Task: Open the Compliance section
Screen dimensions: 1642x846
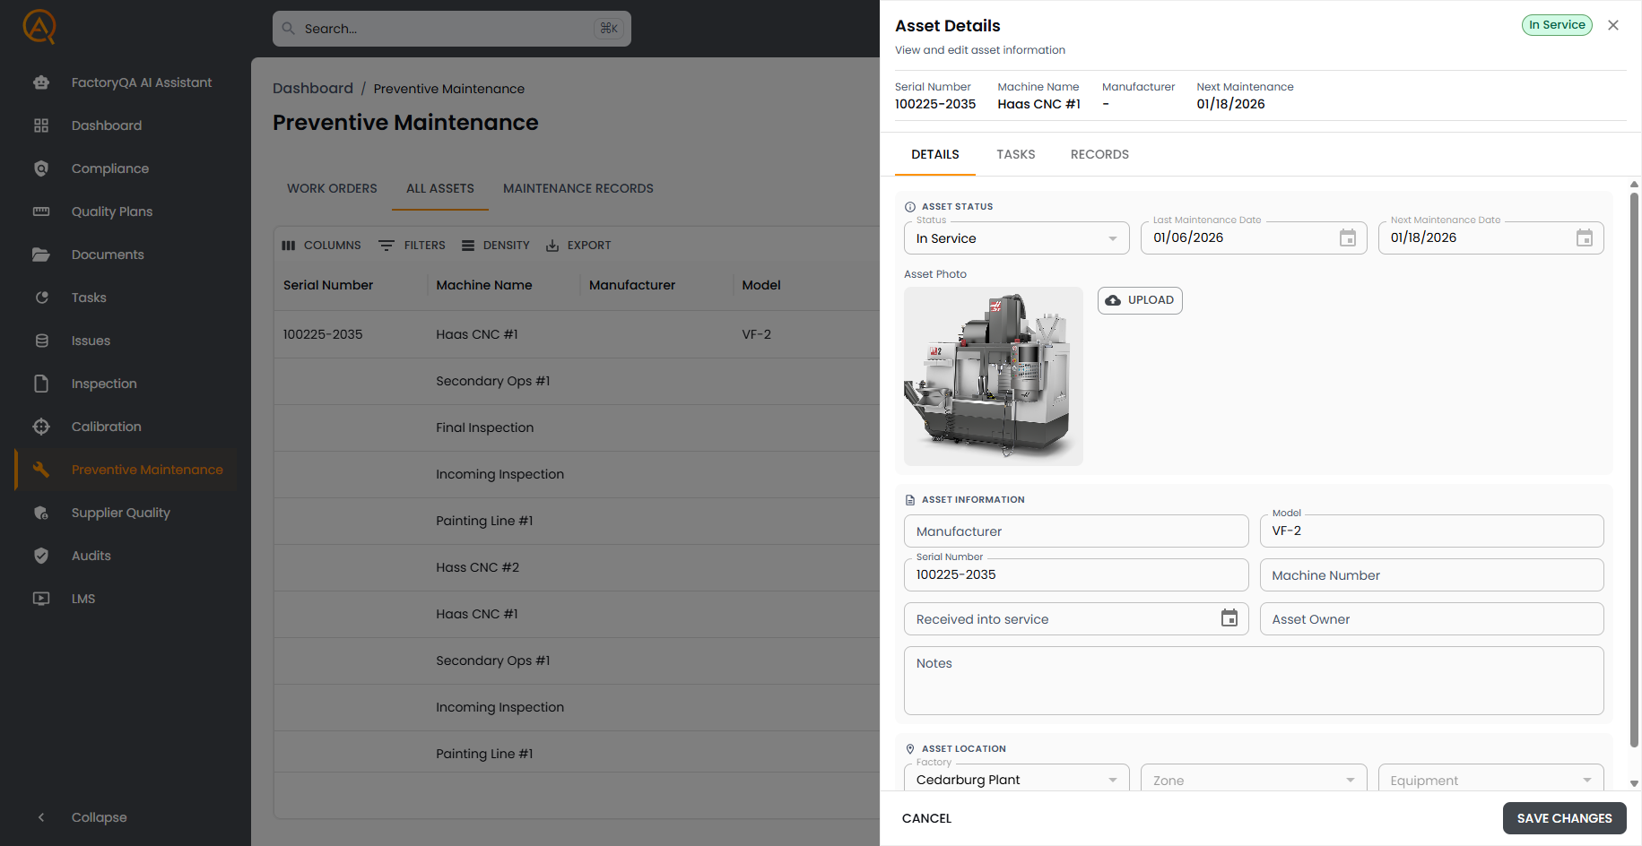Action: 109,168
